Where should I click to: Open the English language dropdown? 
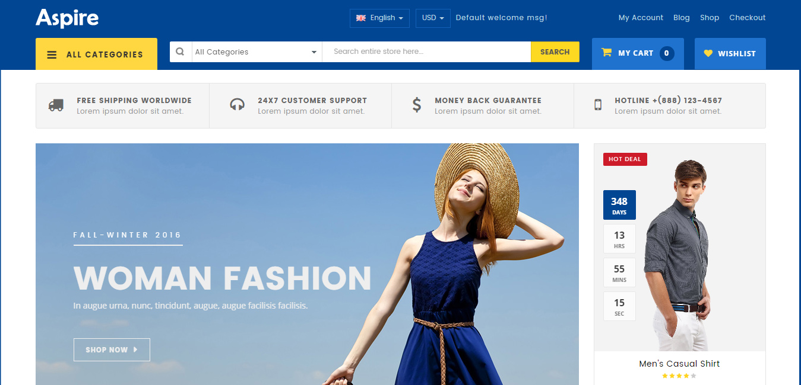379,18
